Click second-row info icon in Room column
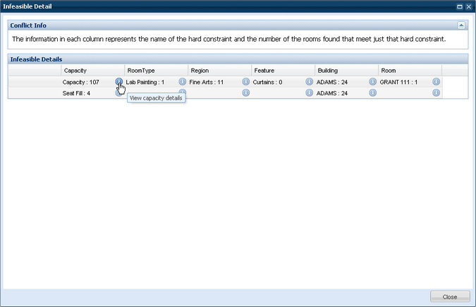Image resolution: width=476 pixels, height=307 pixels. pyautogui.click(x=436, y=93)
